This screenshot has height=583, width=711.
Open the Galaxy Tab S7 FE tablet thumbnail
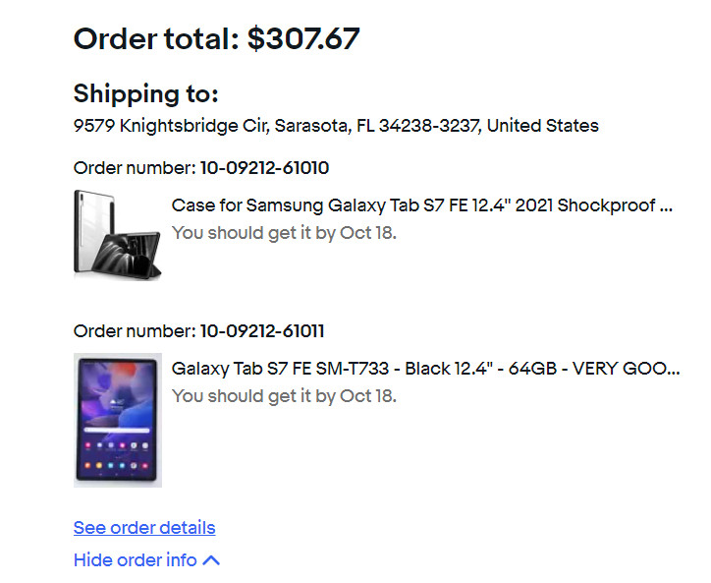pyautogui.click(x=118, y=420)
